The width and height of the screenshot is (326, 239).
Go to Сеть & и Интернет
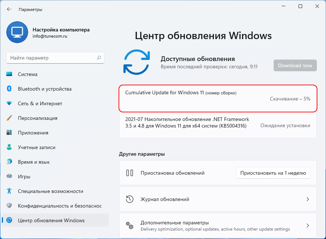pyautogui.click(x=55, y=103)
